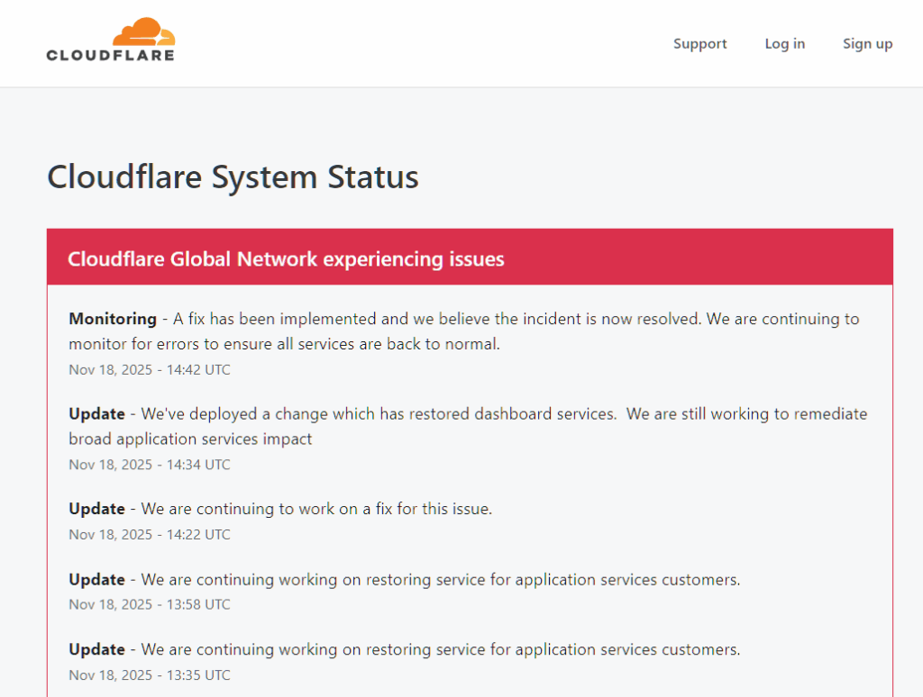Click the update message above the 13:35 timestamp

(x=440, y=649)
